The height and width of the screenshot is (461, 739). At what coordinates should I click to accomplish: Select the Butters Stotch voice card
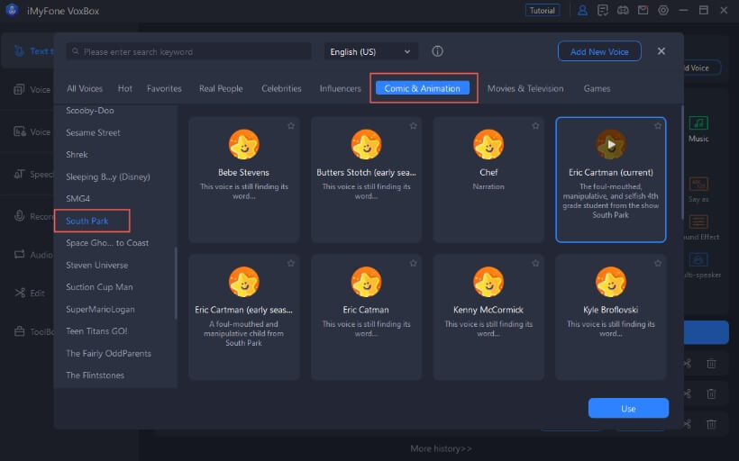(366, 179)
